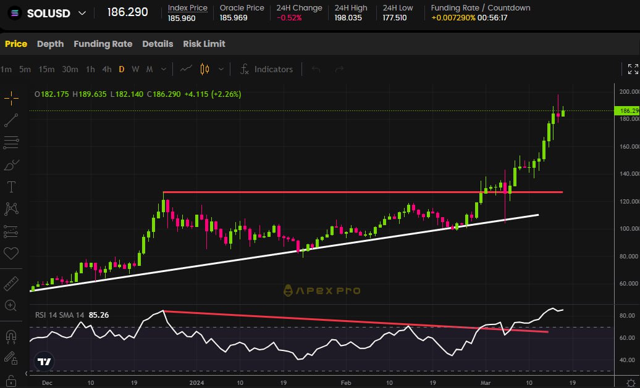This screenshot has height=388, width=640.
Task: Toggle fullscreen chart mode
Action: pyautogui.click(x=633, y=69)
